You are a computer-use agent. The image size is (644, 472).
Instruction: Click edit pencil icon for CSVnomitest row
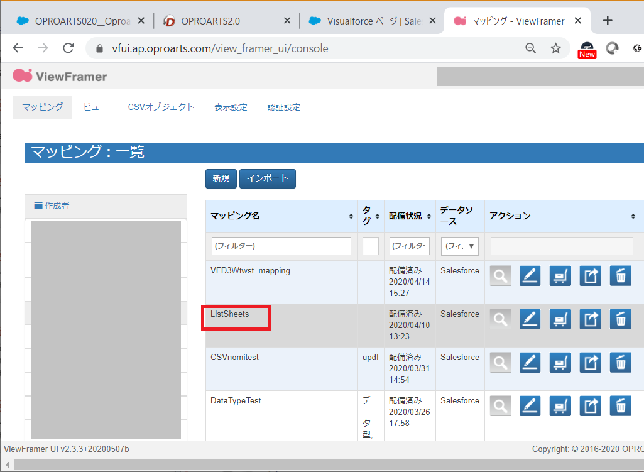point(530,363)
